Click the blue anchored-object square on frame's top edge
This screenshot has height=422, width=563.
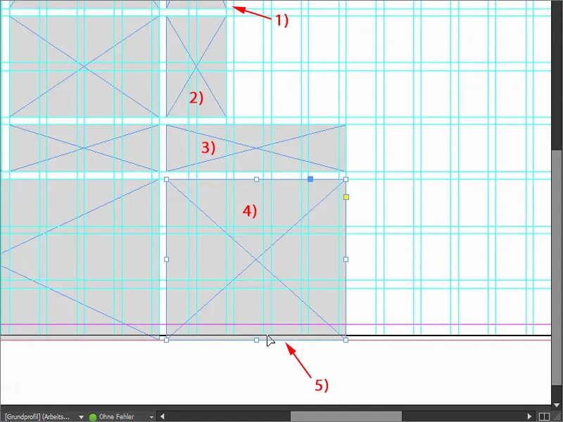[x=310, y=179]
